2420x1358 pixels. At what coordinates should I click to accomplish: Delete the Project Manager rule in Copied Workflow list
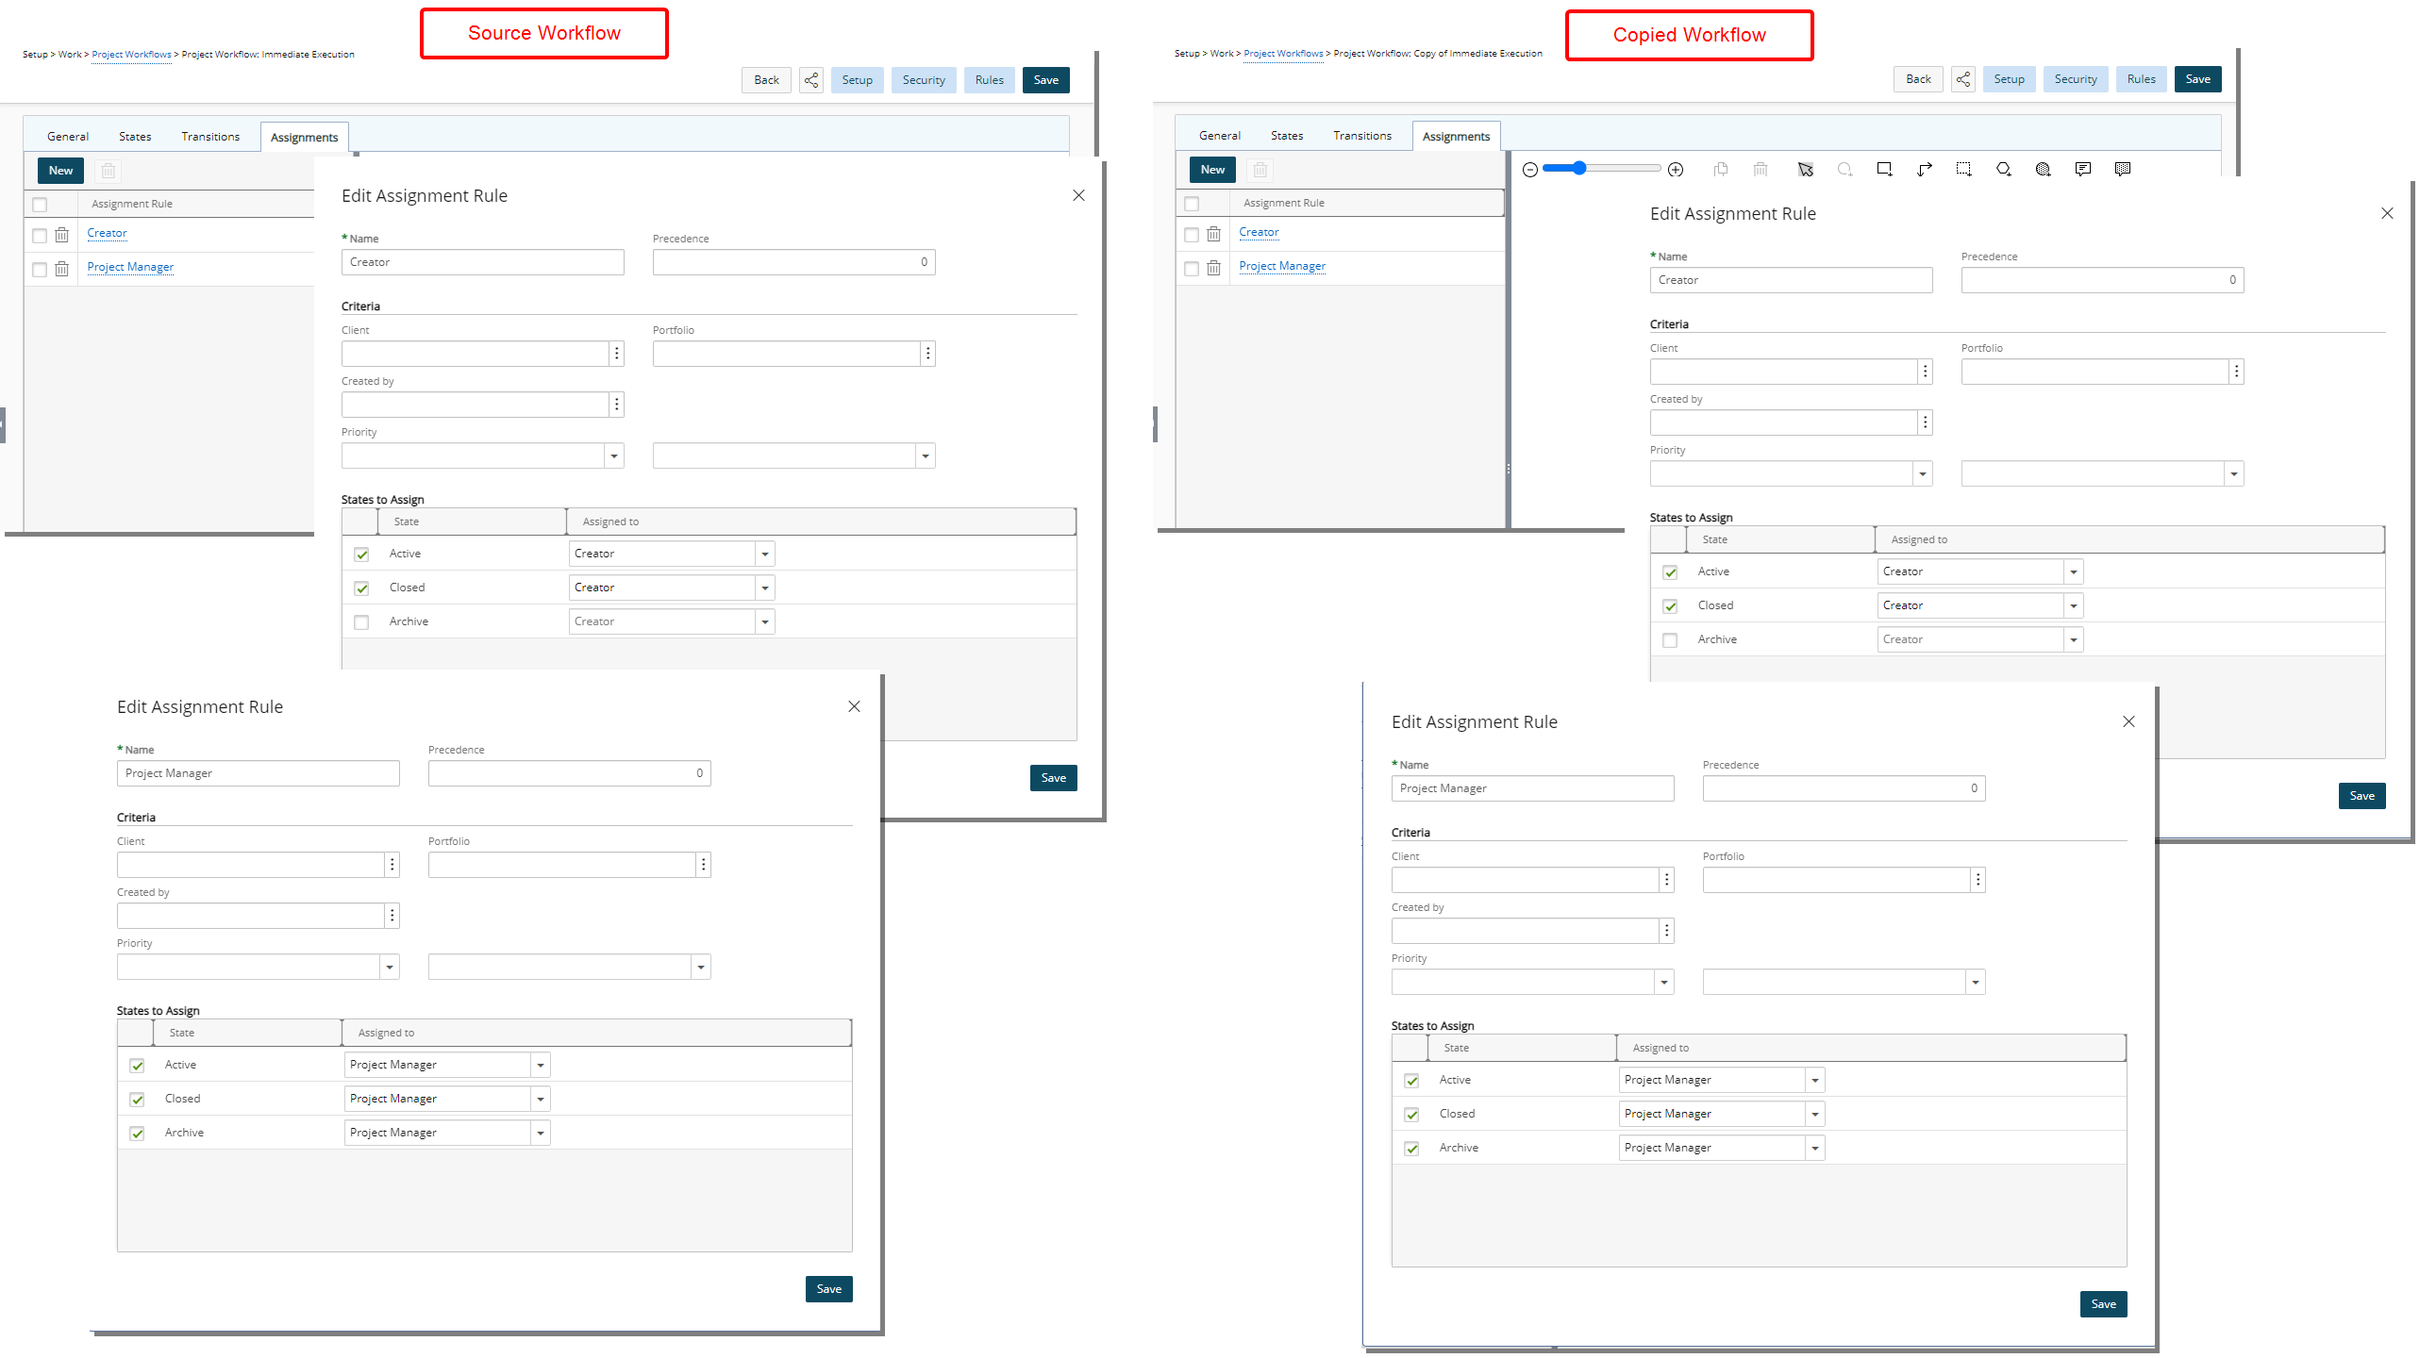1214,268
